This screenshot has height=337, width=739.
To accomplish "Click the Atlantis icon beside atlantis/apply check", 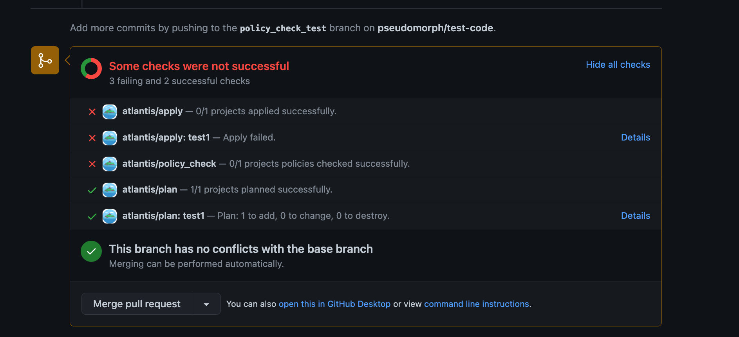I will click(x=110, y=112).
